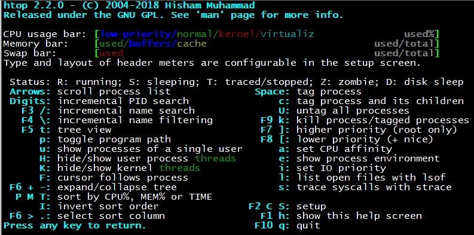Click the blue 'buffers/' legend text
This screenshot has height=235, width=474.
(153, 44)
